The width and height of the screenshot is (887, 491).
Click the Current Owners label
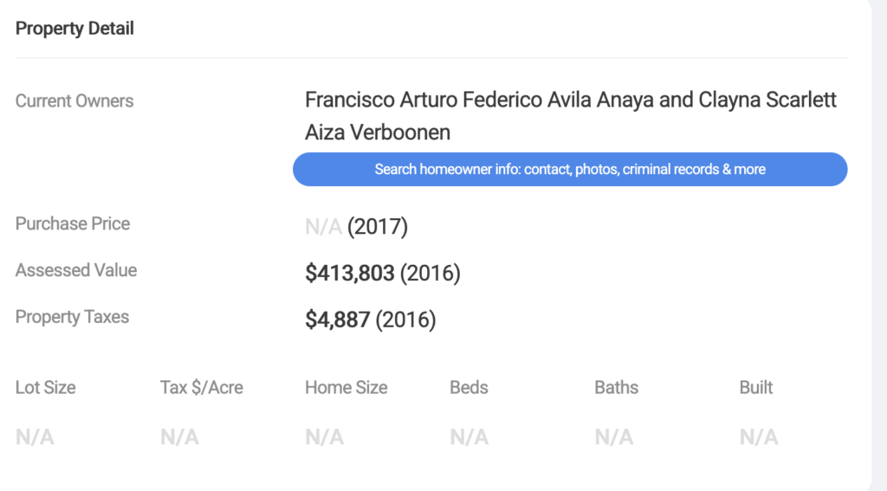[x=74, y=100]
